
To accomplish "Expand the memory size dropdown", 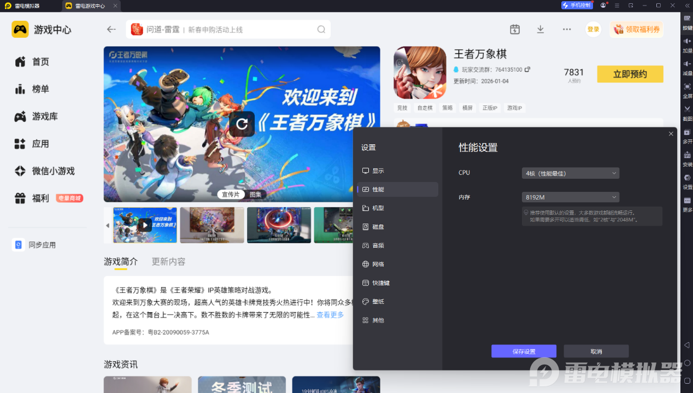I will [570, 197].
